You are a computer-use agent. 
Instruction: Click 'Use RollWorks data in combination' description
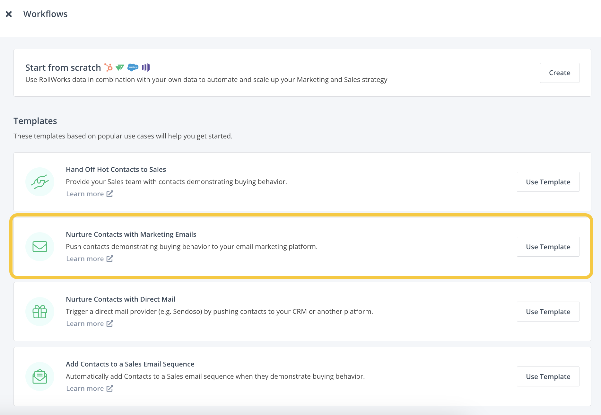[x=206, y=80]
